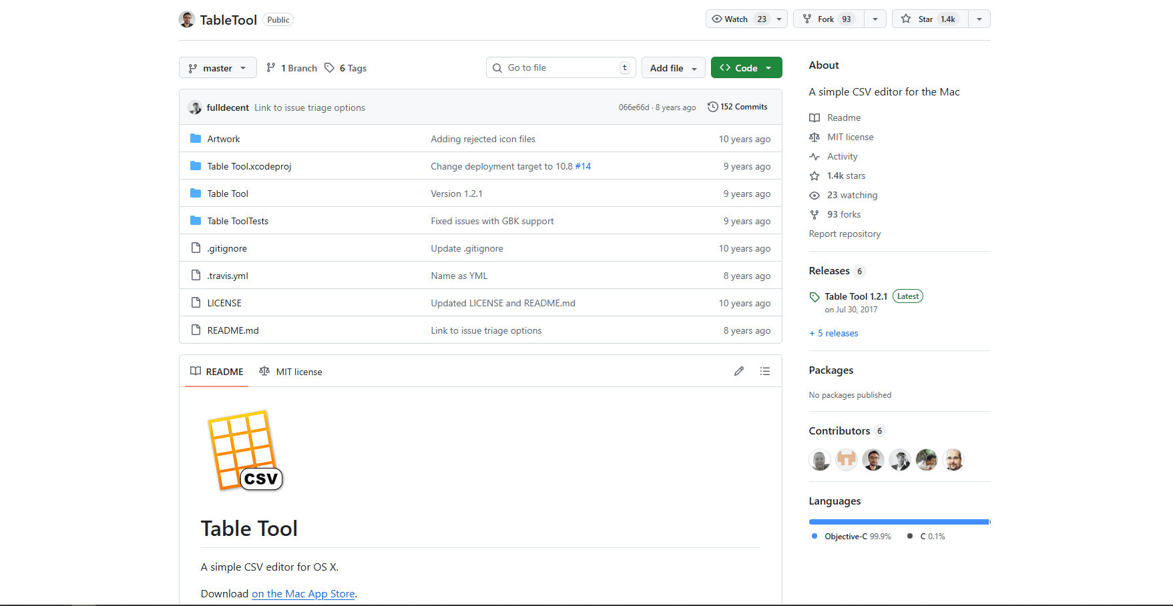The width and height of the screenshot is (1173, 606).
Task: Click the Table Tool CSV logo image
Action: pyautogui.click(x=245, y=450)
